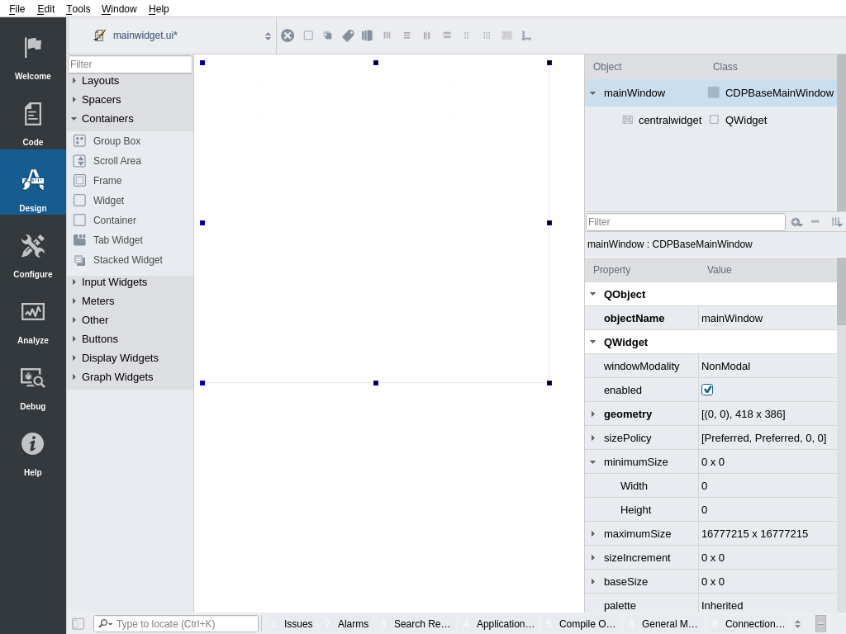Open the mainwidget.ui file dropdown

click(x=268, y=35)
